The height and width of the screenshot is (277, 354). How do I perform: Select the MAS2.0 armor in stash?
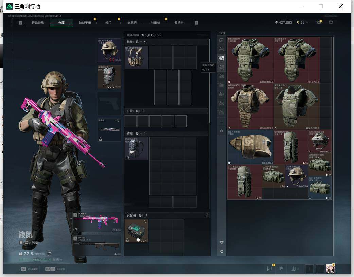pyautogui.click(x=250, y=107)
